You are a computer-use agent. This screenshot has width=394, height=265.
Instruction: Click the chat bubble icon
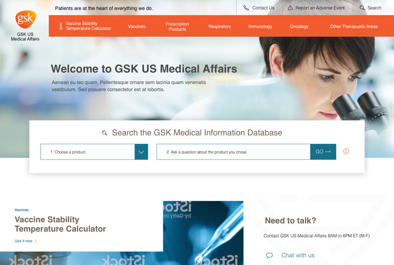click(270, 255)
